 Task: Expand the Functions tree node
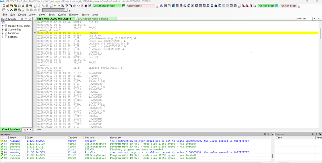point(3,33)
